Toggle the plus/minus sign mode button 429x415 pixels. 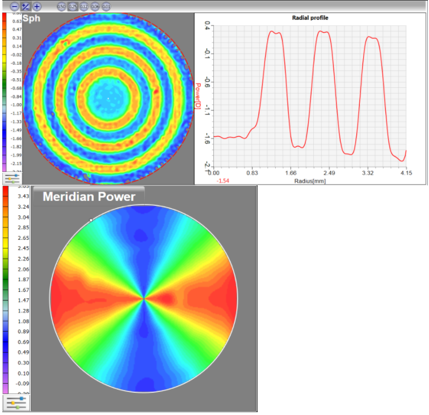26,7
